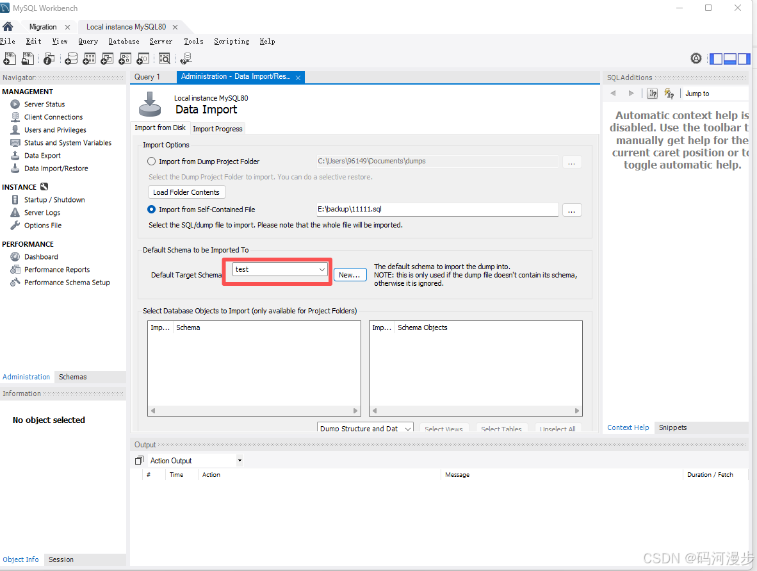
Task: Switch to Query 1 tab
Action: pos(147,77)
